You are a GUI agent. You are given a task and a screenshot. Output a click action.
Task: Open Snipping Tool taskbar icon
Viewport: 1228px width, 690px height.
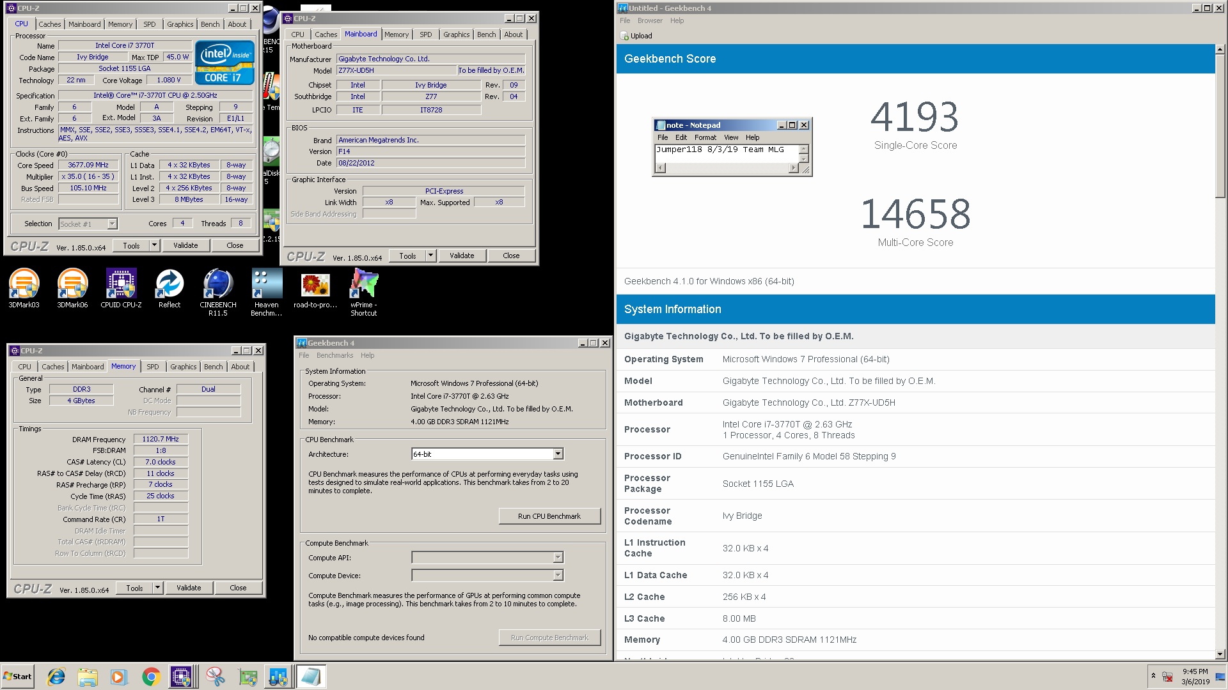pyautogui.click(x=216, y=677)
